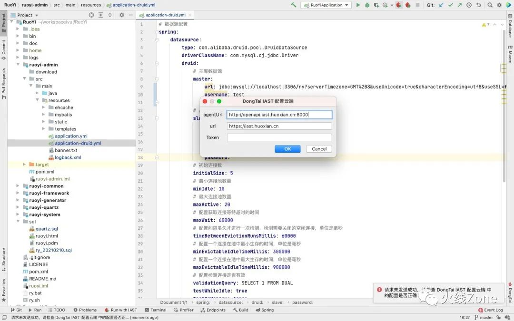514x321 pixels.
Task: Click ruoyi-admin in the breadcrumb path
Action: (34, 5)
